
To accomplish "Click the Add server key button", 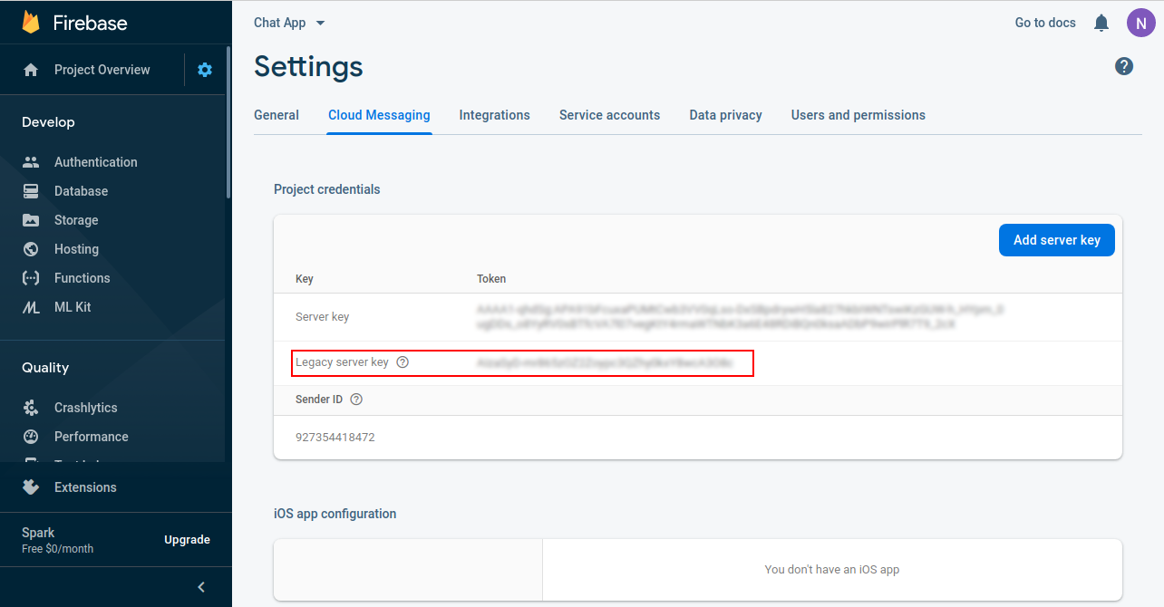I will coord(1056,239).
